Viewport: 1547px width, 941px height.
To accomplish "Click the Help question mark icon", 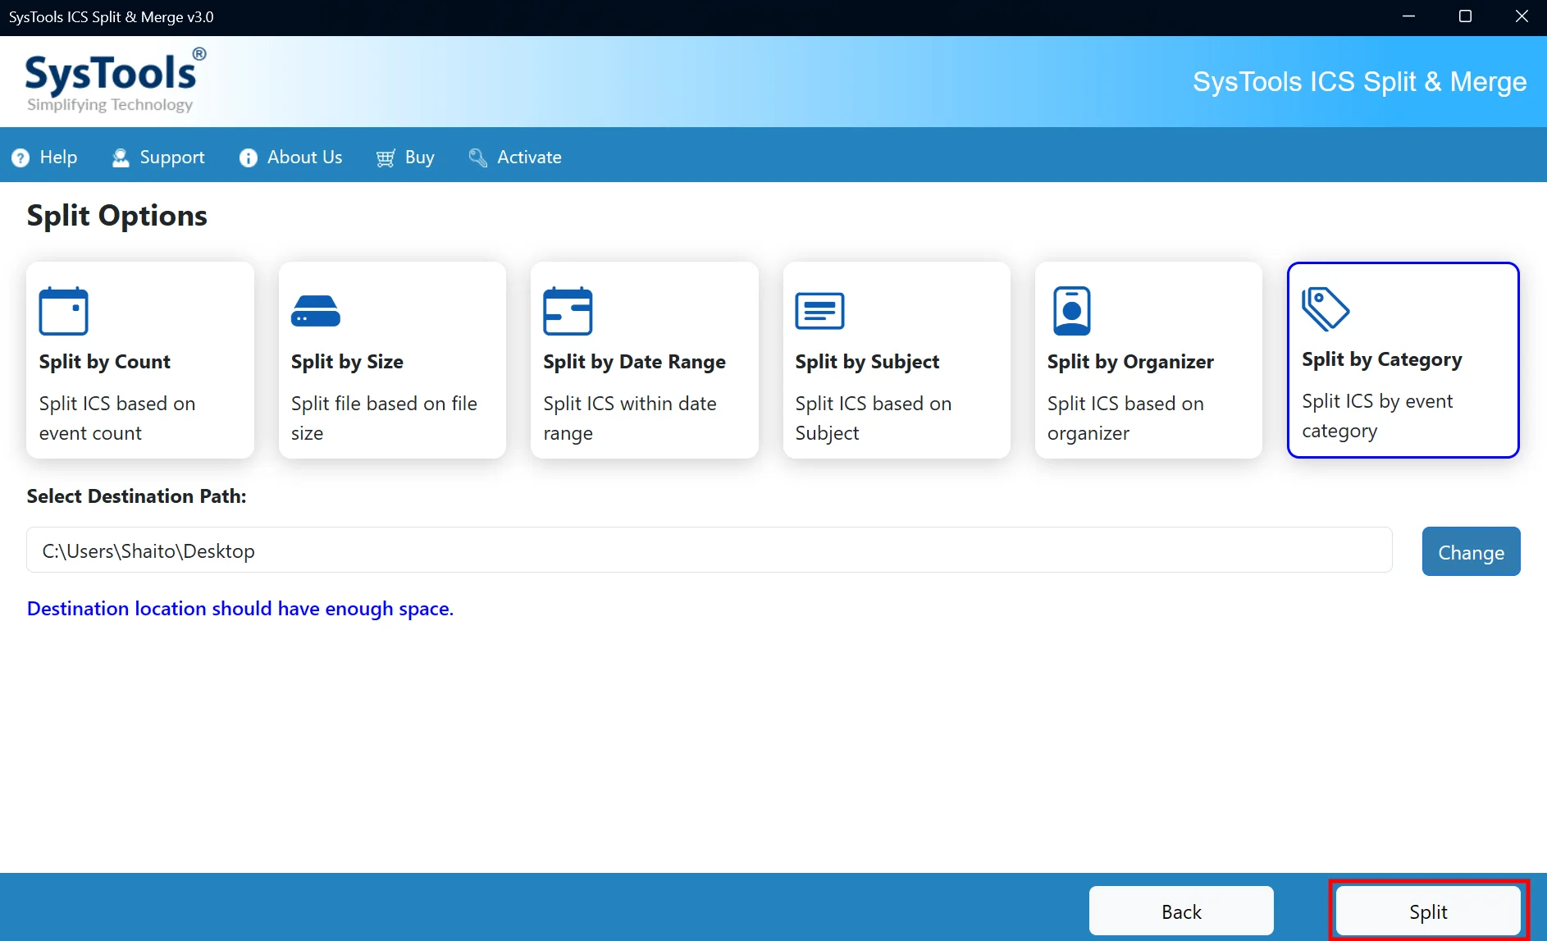I will (x=21, y=158).
